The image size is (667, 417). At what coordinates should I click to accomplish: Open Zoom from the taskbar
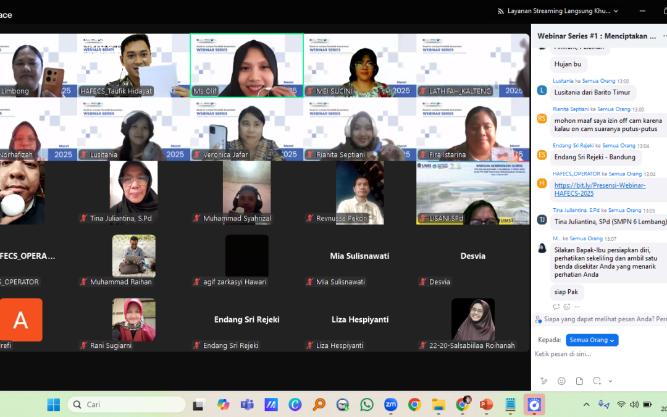click(390, 405)
